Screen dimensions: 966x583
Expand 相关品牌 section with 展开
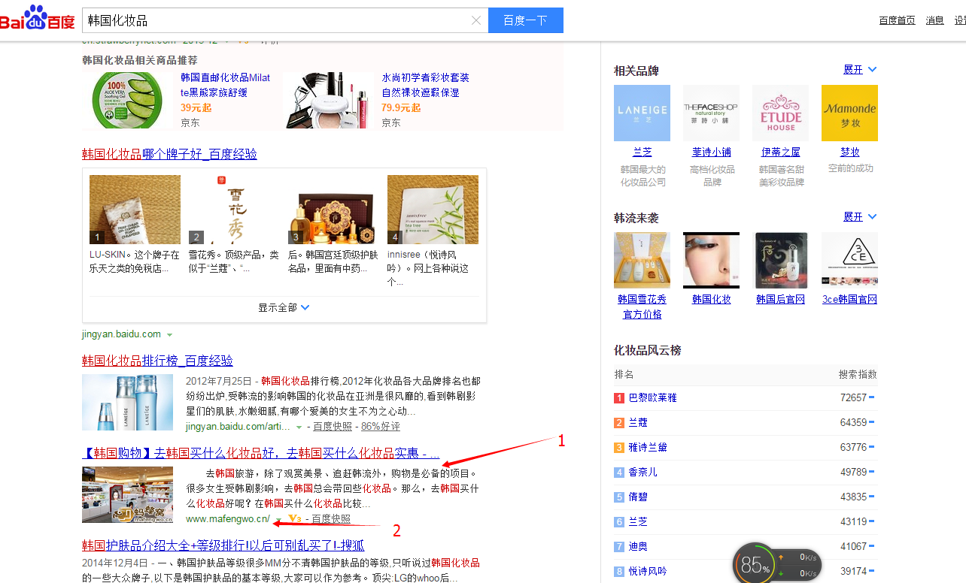pyautogui.click(x=860, y=69)
